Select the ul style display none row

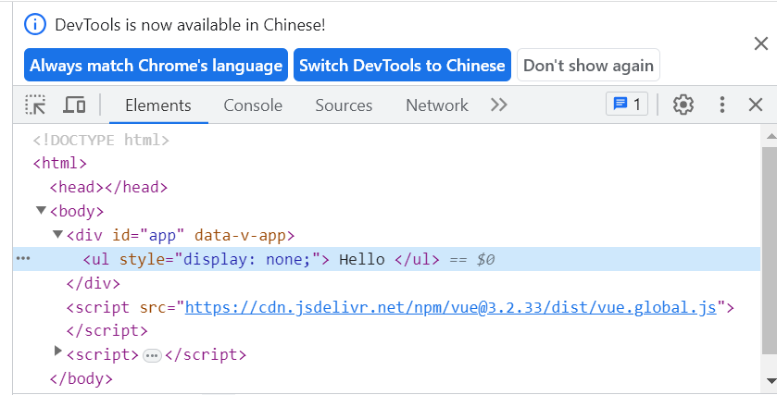[x=386, y=259]
